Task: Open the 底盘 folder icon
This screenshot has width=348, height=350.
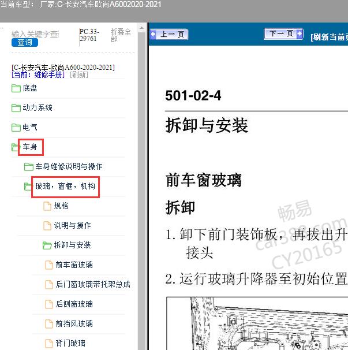Action: 16,88
